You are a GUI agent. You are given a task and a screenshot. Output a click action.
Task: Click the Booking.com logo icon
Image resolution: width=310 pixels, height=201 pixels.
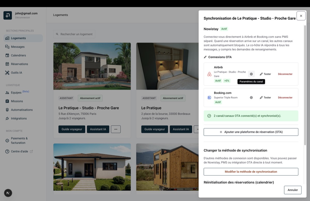pyautogui.click(x=209, y=97)
